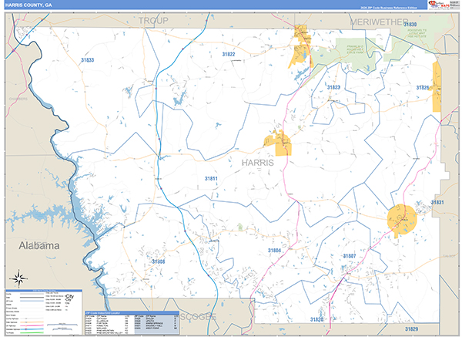Click the 31826 ZIP code label
The image size is (462, 337).
[423, 87]
